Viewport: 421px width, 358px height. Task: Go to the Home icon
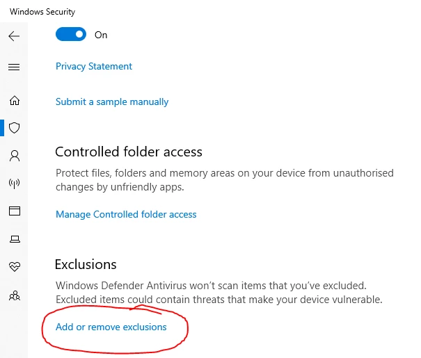pyautogui.click(x=15, y=101)
